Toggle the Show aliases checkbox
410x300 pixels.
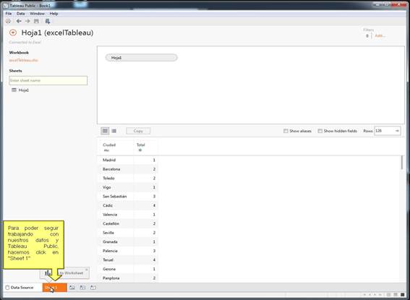[x=286, y=131]
